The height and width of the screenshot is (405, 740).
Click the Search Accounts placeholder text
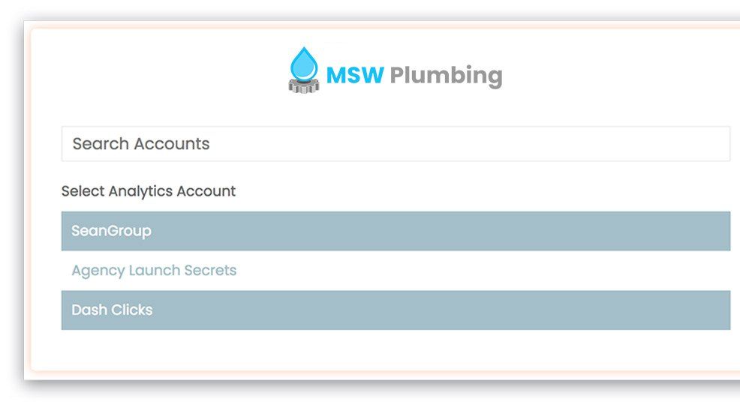[141, 143]
